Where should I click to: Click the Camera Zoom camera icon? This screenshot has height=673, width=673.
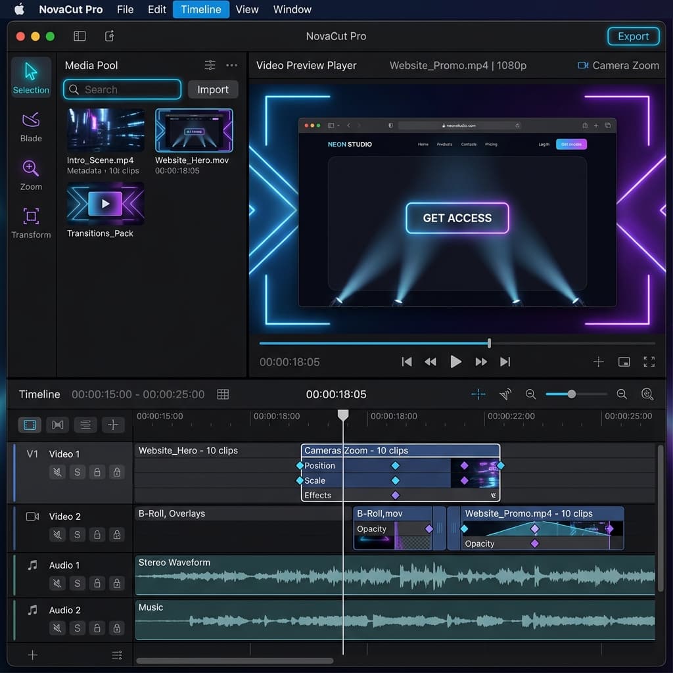point(583,65)
